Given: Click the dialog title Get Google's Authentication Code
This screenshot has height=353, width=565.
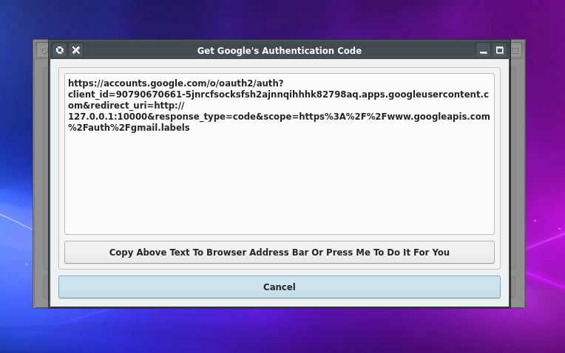Looking at the screenshot, I should point(280,51).
